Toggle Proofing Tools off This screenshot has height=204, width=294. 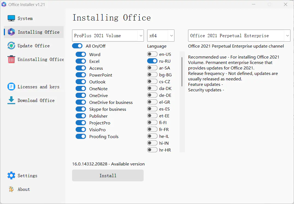(81, 136)
